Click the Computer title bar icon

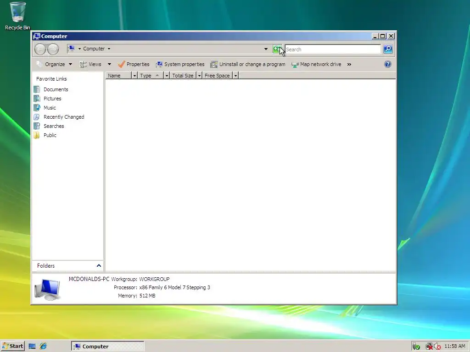[x=37, y=36]
